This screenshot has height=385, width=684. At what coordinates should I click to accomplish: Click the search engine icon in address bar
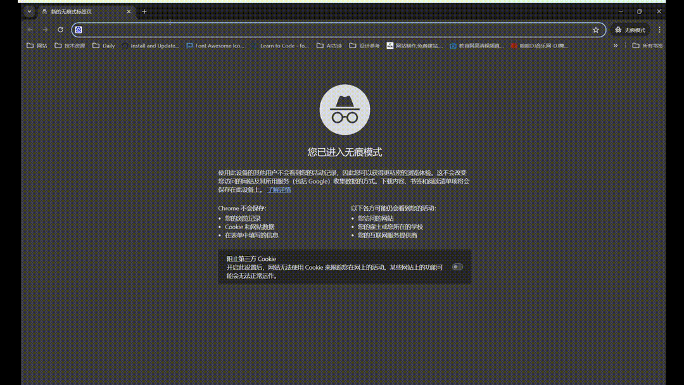click(79, 30)
